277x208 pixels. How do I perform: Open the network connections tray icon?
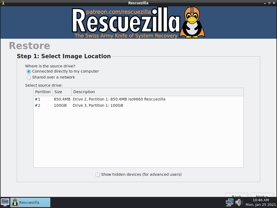click(230, 202)
